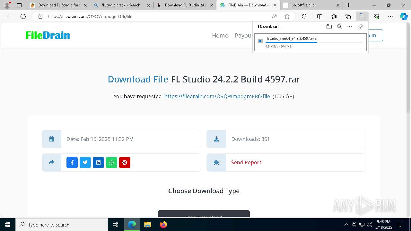This screenshot has height=231, width=411.
Task: Show hidden system tray icons
Action: pos(346,225)
